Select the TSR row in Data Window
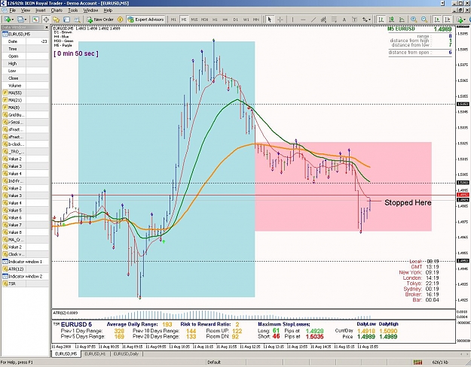The image size is (471, 367). pos(25,284)
